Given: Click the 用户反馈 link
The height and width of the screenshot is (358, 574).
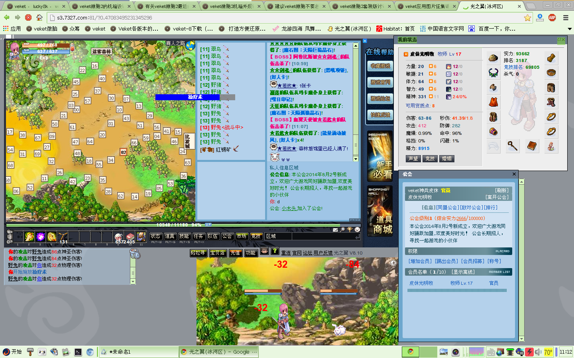Looking at the screenshot, I should [x=323, y=253].
